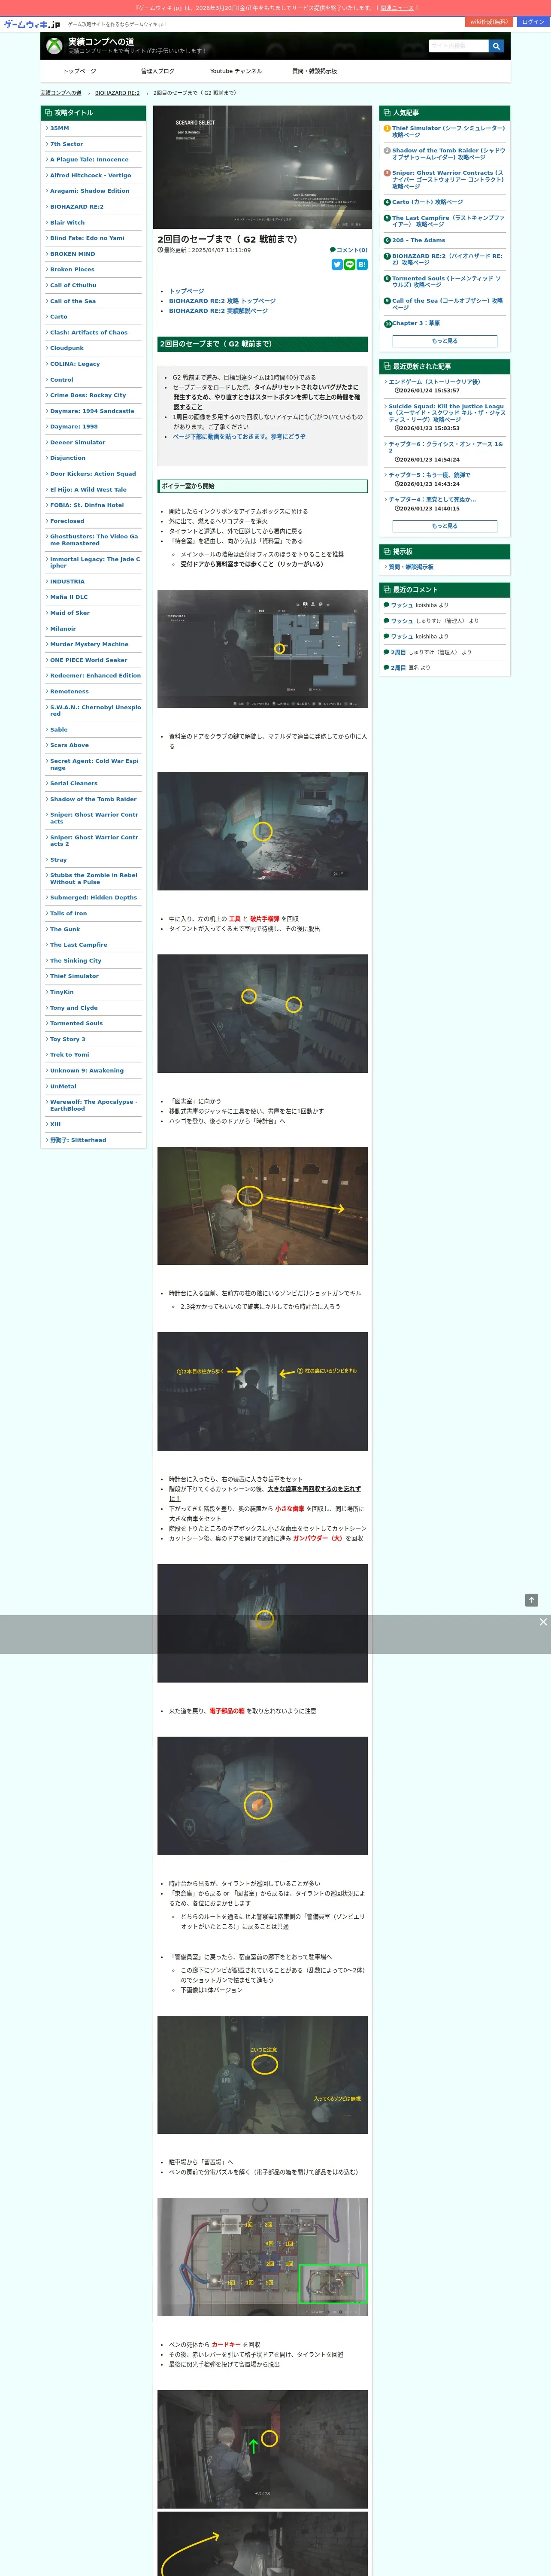
Task: Open the 質問・雑談掲示板 nav item
Action: [x=314, y=71]
